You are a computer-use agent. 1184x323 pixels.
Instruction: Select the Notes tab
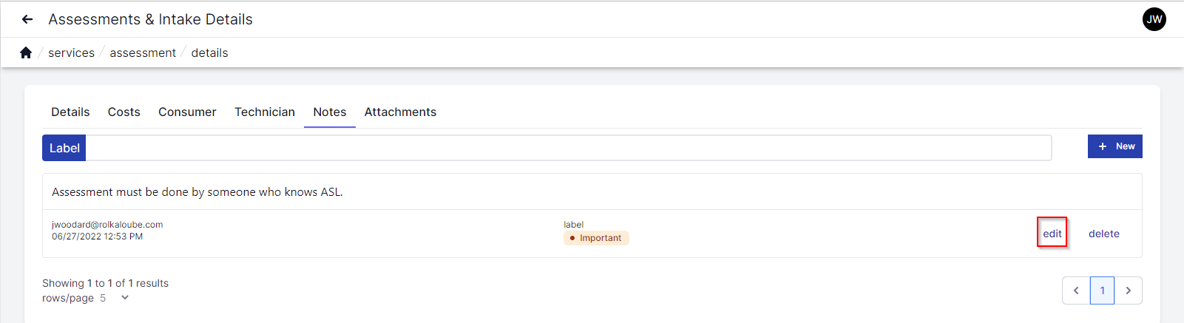coord(330,112)
